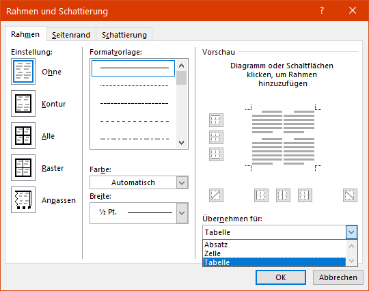Switch to the Seitenrand tab
The width and height of the screenshot is (369, 291).
click(x=71, y=35)
